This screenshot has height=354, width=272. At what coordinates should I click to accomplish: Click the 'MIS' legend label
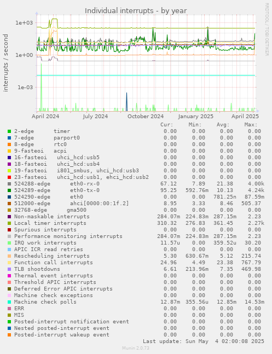pos(19,315)
